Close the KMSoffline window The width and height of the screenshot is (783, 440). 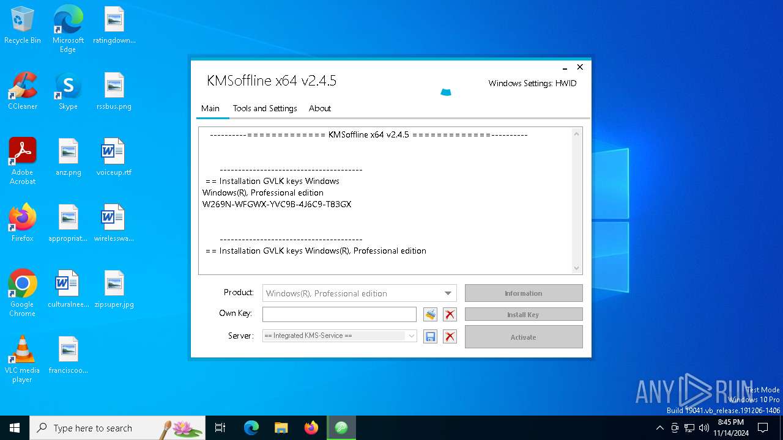click(580, 67)
